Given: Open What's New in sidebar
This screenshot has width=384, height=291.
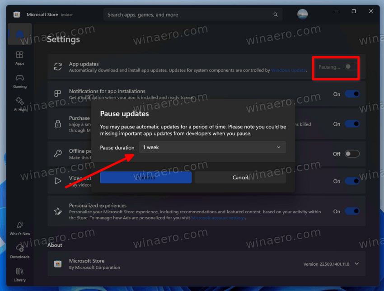Looking at the screenshot, I should point(19,228).
